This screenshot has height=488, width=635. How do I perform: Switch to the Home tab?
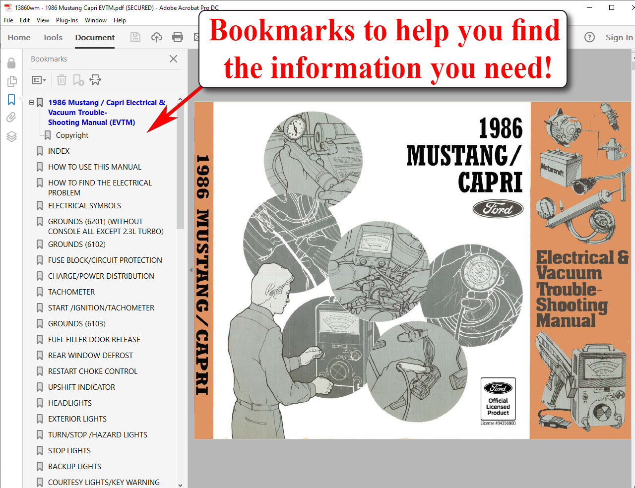19,37
